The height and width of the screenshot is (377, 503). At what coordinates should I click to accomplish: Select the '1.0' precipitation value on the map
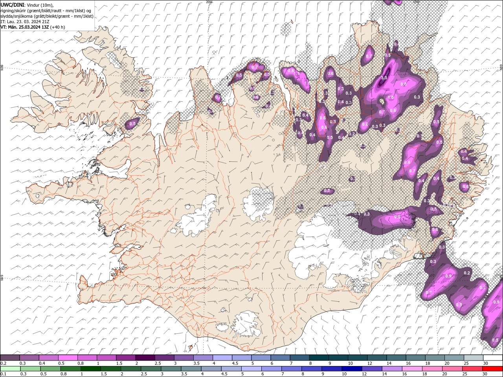tap(391, 98)
